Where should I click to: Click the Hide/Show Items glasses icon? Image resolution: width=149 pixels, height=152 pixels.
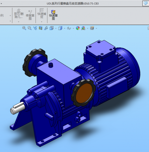coord(69,28)
